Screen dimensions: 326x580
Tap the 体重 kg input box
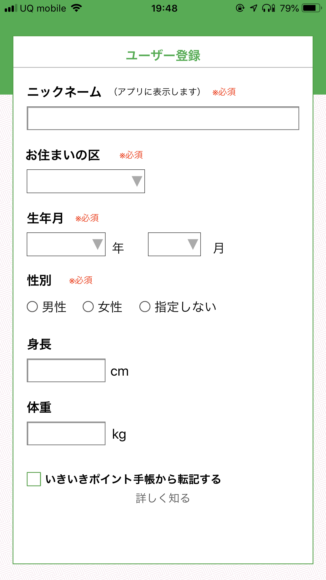[x=66, y=433]
